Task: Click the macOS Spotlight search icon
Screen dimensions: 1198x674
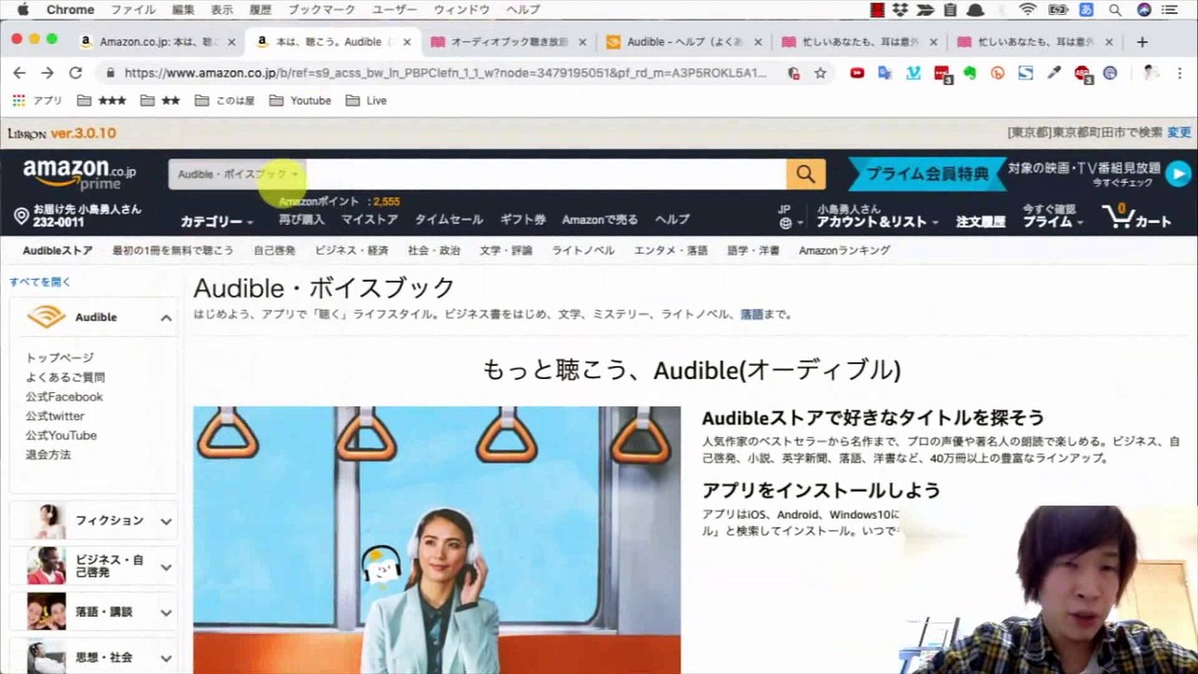Action: tap(1115, 10)
